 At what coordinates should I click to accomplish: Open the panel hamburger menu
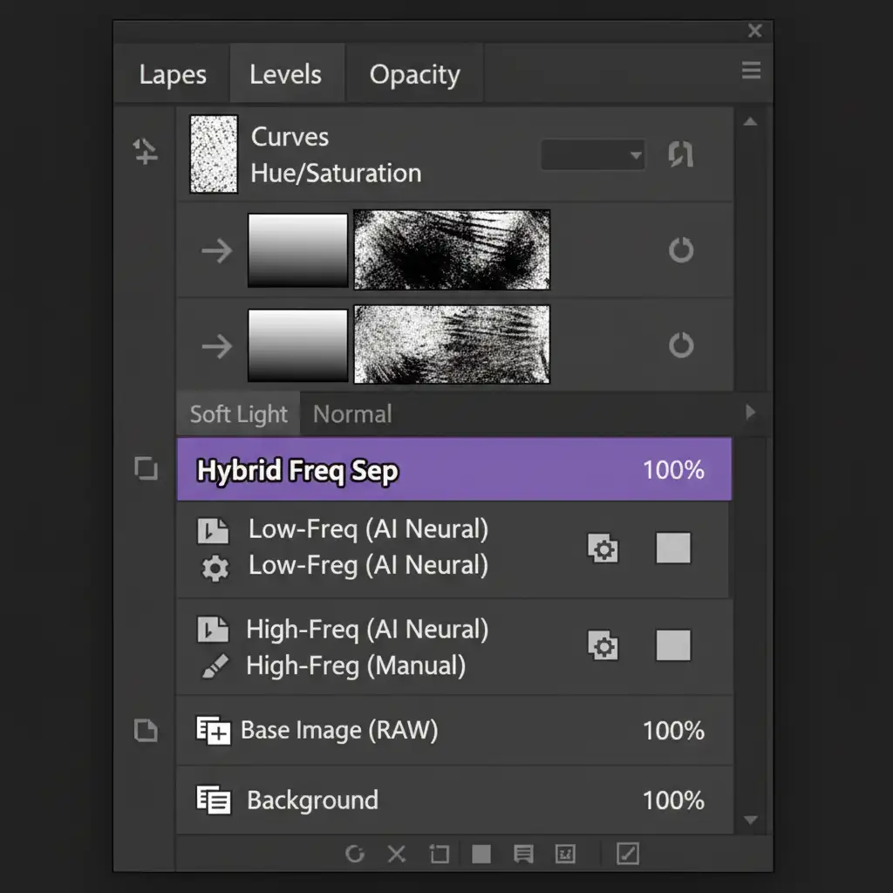(751, 72)
